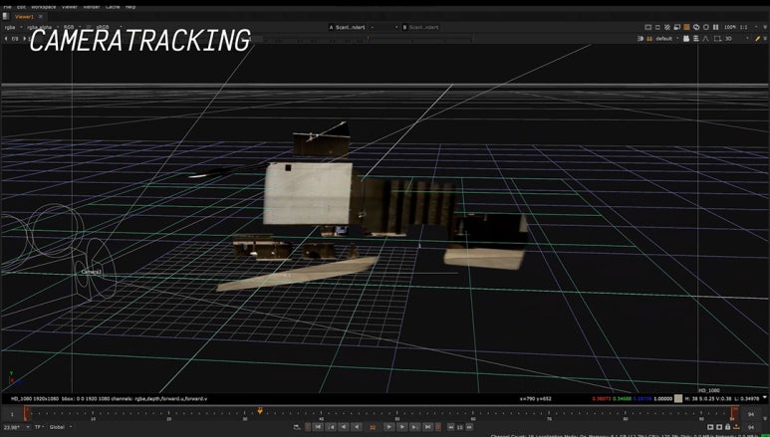Open the rgba.alpha channel dropdown
770x437 pixels.
[x=43, y=27]
